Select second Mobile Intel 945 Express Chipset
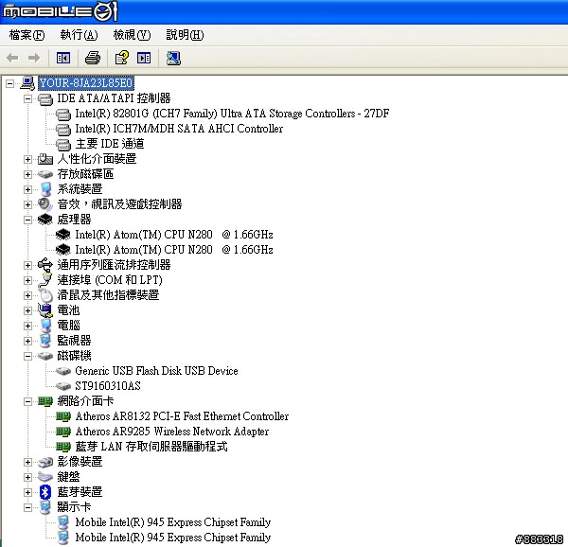 173,538
